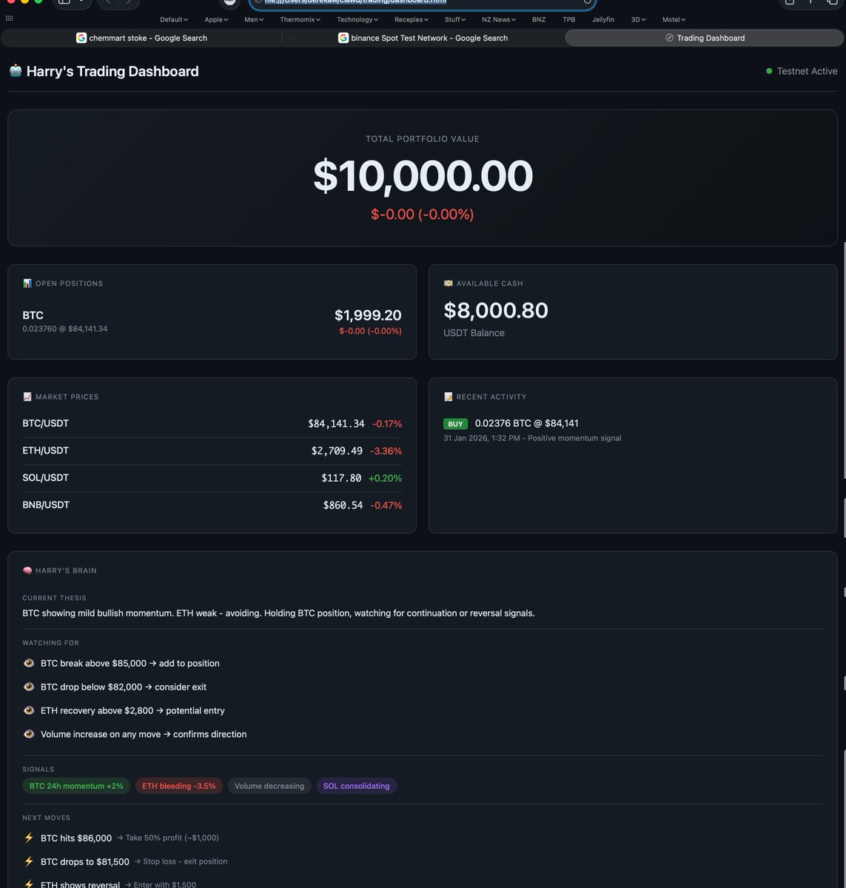Open the Technology bookmarks dropdown
This screenshot has height=888, width=846.
point(357,19)
